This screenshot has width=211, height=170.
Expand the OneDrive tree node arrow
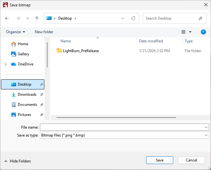pos(5,64)
